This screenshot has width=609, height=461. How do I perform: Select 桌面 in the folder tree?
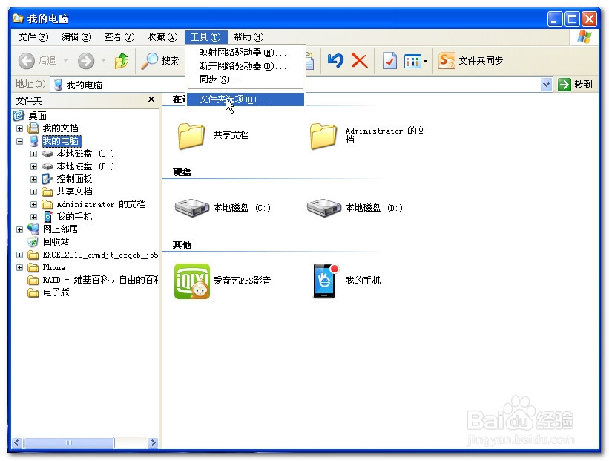[x=37, y=116]
